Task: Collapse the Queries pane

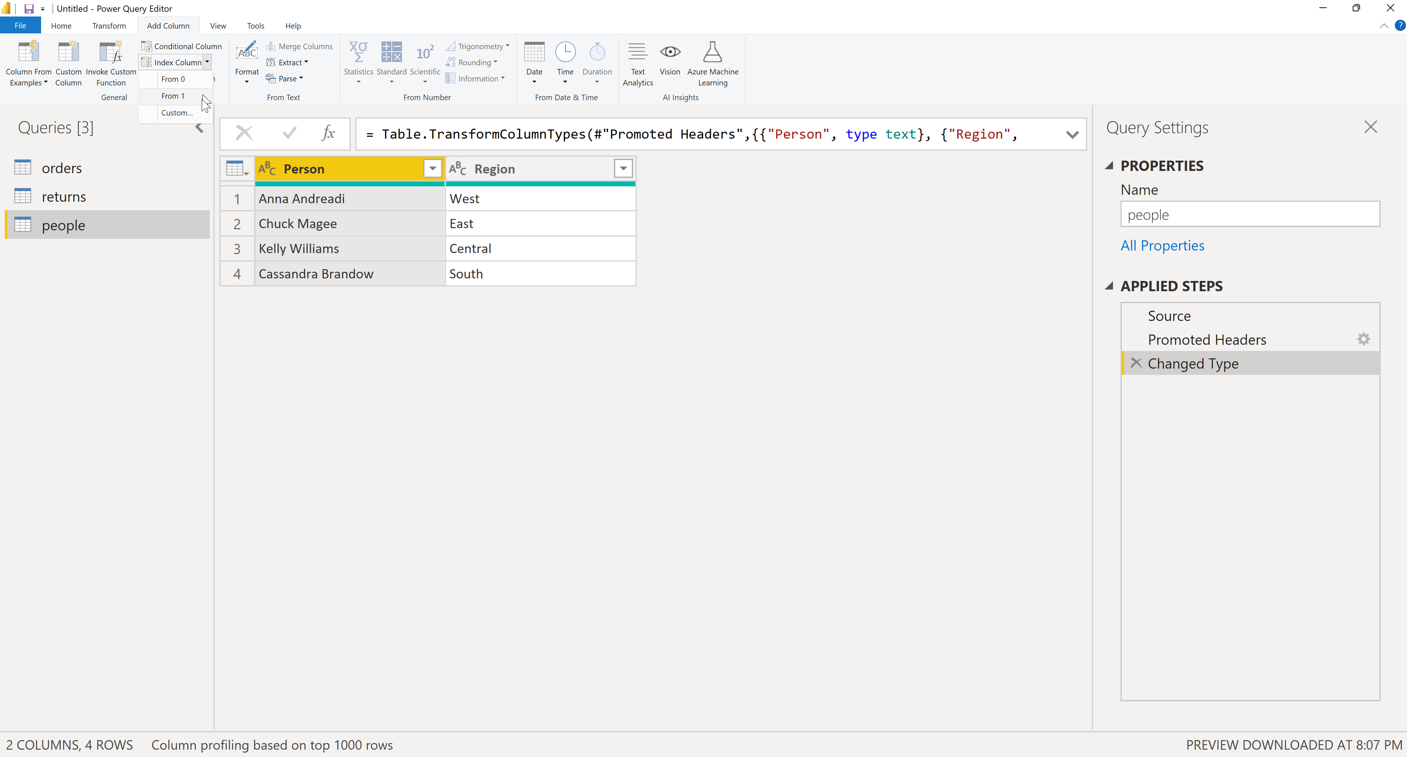Action: (200, 128)
